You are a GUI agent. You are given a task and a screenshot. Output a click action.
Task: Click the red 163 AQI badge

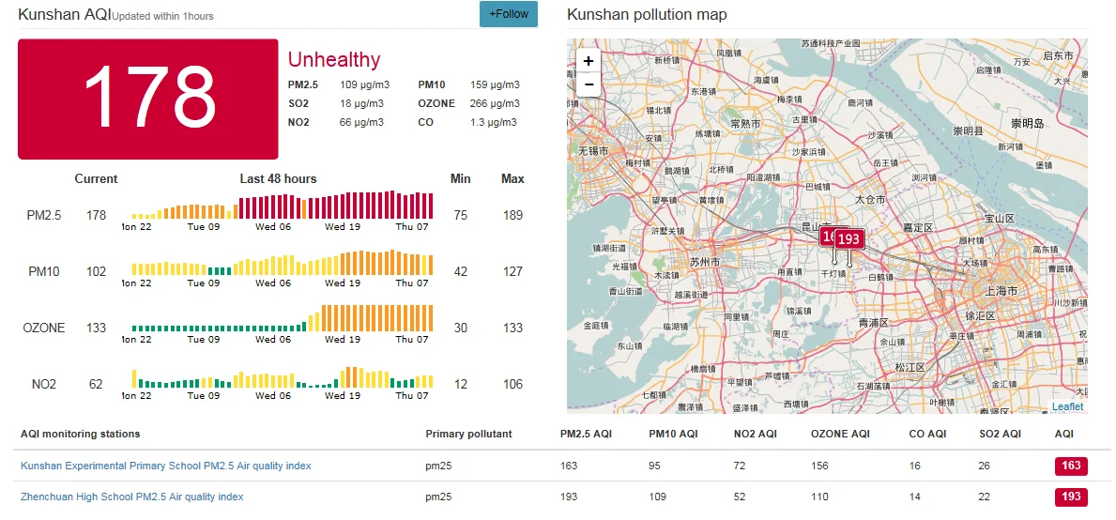tap(1071, 466)
